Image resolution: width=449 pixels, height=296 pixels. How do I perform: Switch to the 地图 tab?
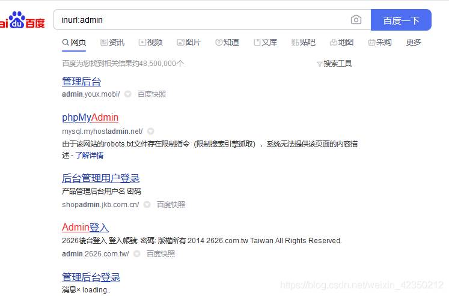coord(341,42)
